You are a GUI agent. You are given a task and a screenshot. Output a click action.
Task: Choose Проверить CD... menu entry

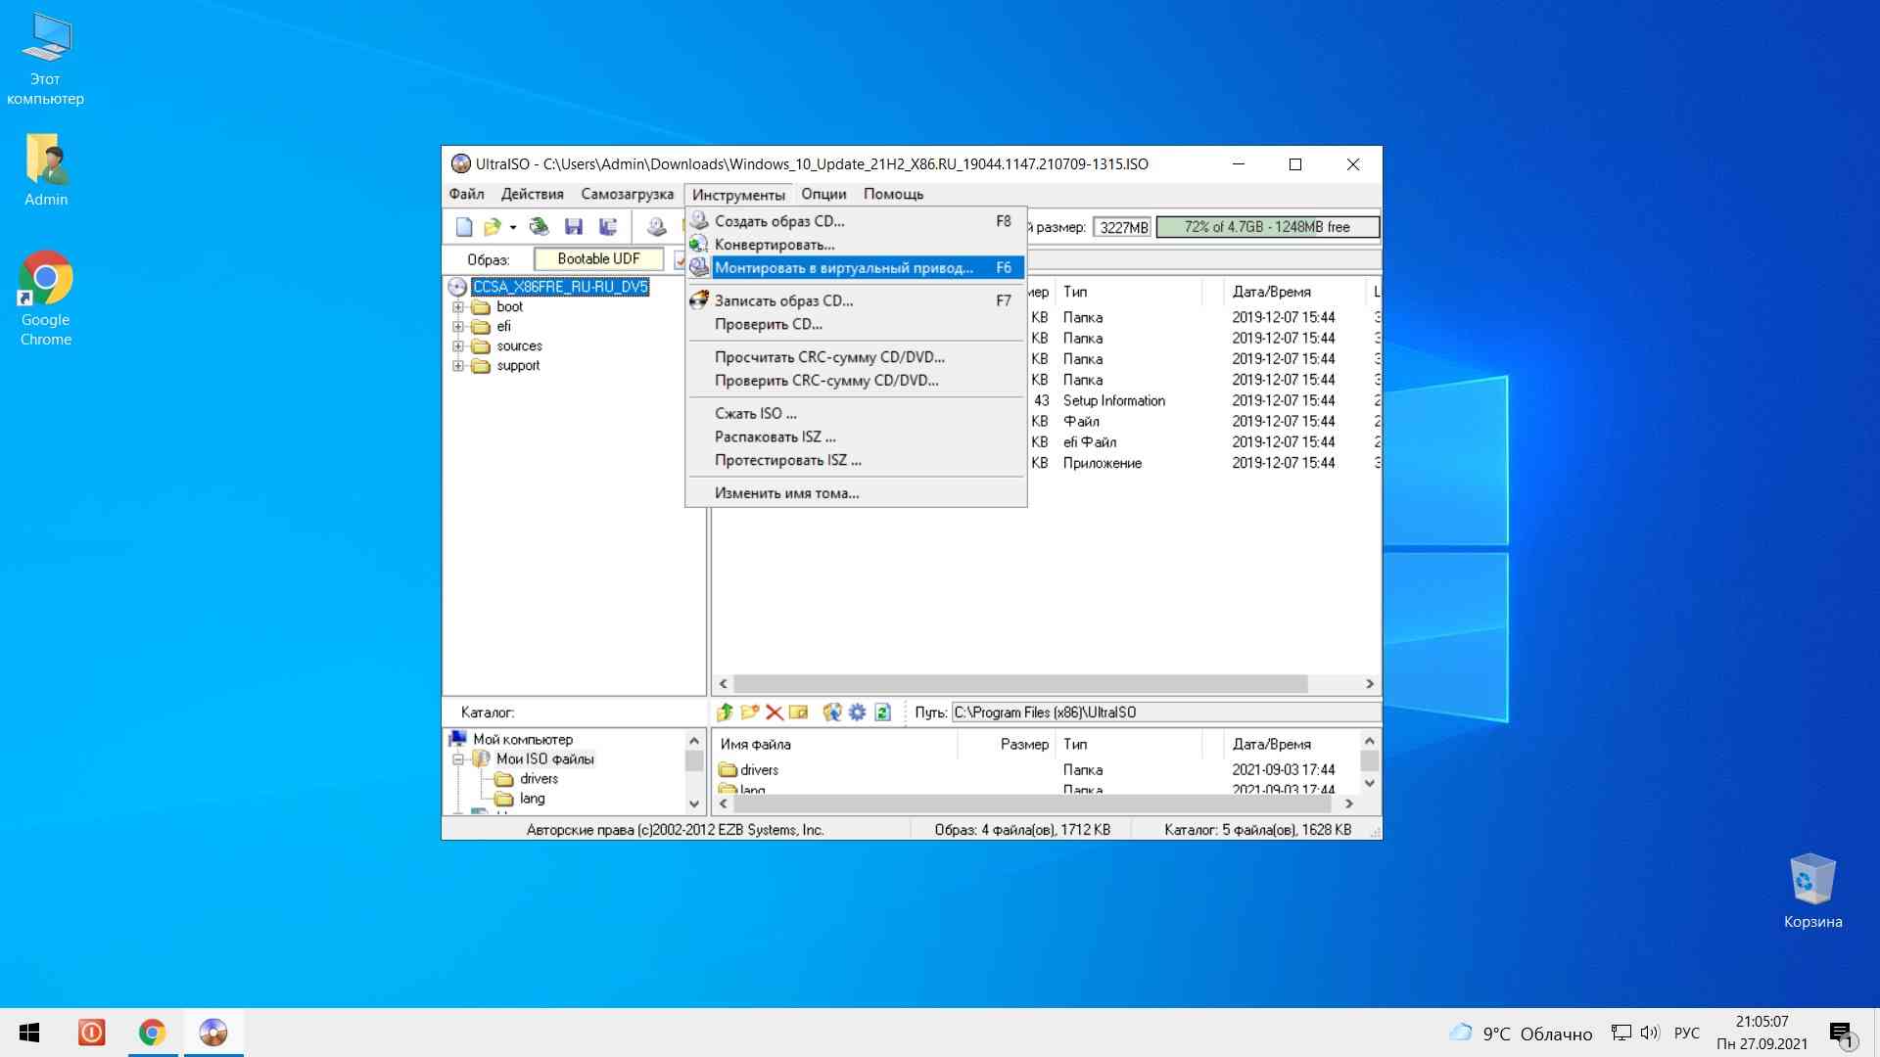(x=856, y=324)
